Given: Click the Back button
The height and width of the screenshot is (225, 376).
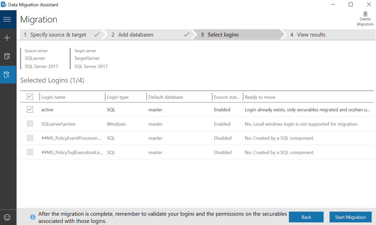Looking at the screenshot, I should click(306, 217).
